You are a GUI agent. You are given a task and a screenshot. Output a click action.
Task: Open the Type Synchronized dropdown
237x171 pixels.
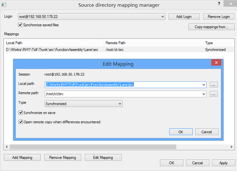click(x=83, y=104)
